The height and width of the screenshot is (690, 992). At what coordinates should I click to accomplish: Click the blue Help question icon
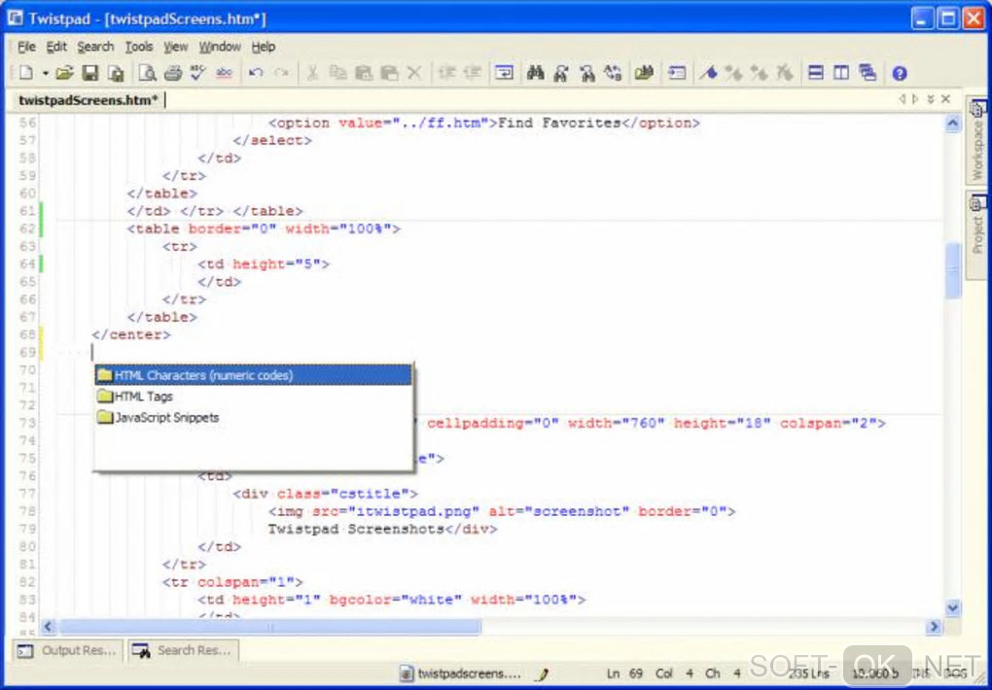coord(900,73)
